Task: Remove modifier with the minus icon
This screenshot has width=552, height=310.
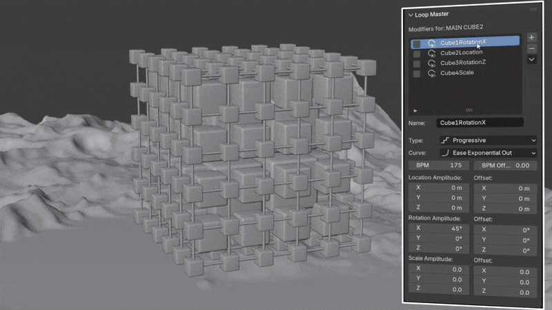Action: [531, 48]
